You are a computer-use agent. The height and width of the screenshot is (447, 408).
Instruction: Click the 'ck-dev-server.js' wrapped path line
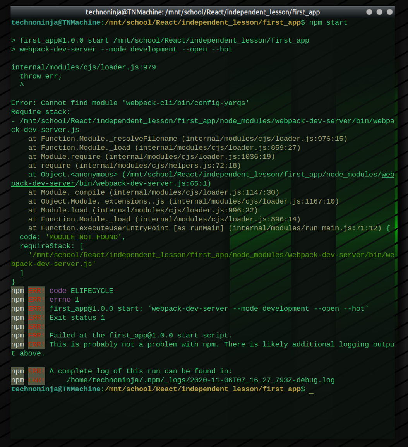[45, 130]
